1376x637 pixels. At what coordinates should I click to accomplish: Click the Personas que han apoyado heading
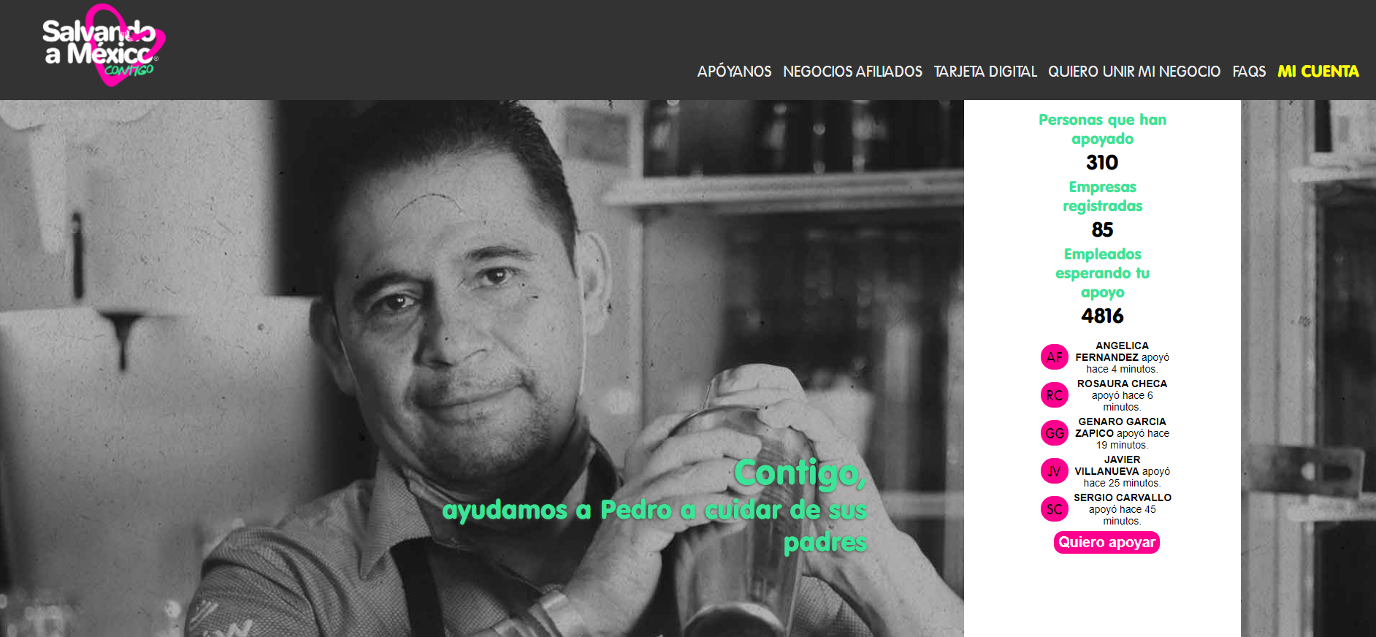click(x=1102, y=129)
